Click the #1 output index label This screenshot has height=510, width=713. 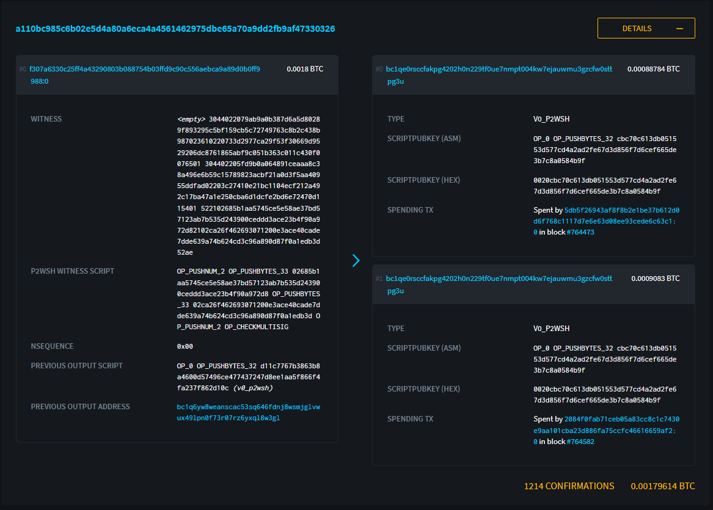tap(379, 279)
